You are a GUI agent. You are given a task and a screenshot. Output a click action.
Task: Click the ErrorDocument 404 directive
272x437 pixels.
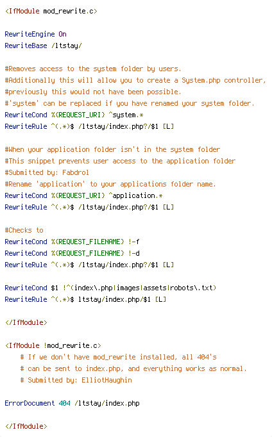[x=72, y=403]
